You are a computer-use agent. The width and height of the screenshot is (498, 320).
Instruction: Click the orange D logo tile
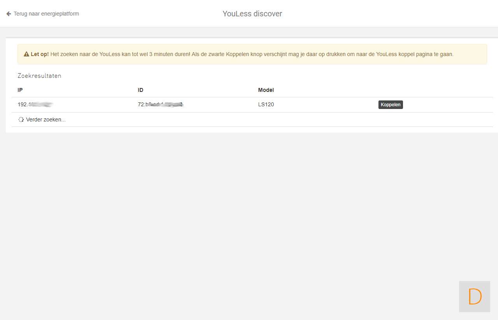tap(475, 297)
